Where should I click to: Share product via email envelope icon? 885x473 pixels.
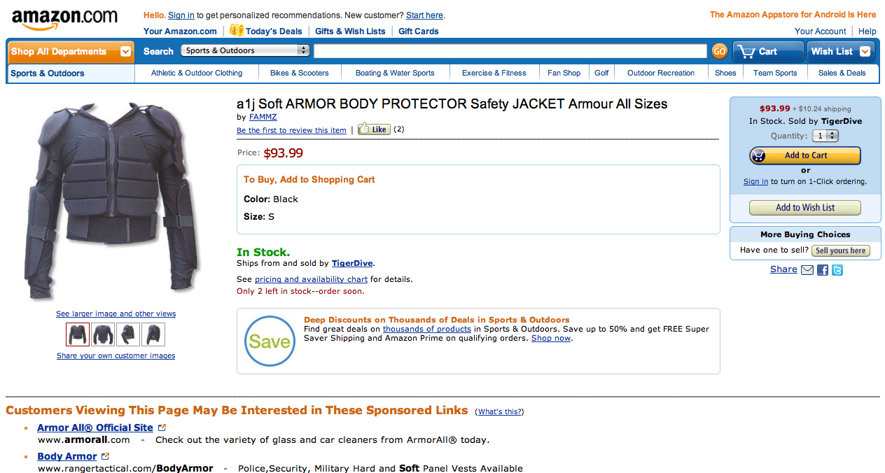[x=807, y=270]
